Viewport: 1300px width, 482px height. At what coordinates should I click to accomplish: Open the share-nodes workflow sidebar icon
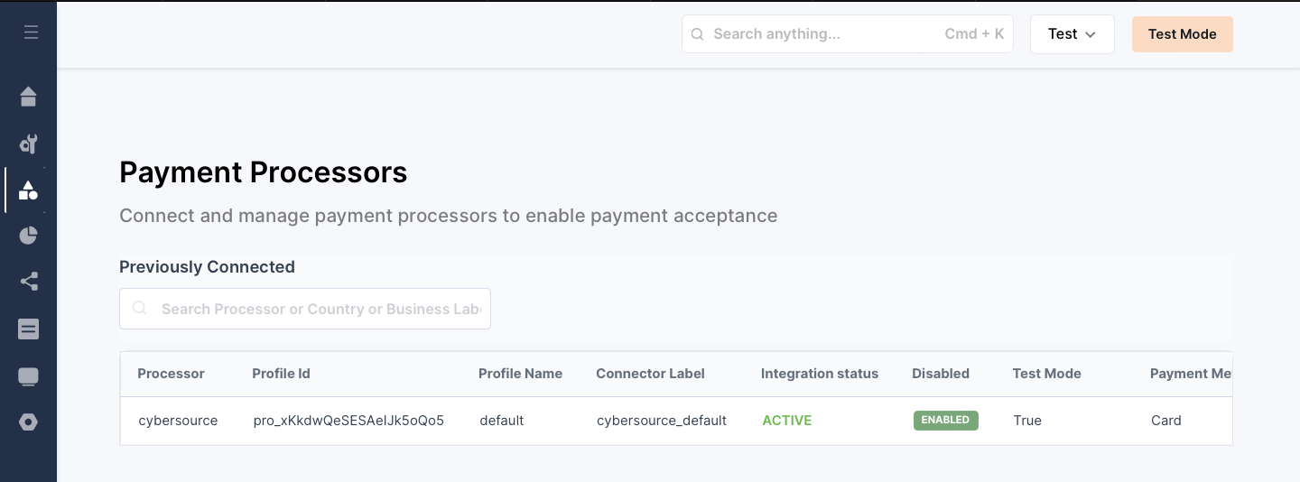click(29, 283)
